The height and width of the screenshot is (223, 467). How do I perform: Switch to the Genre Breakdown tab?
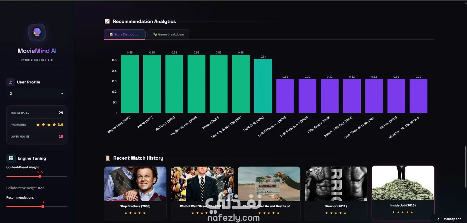tap(168, 34)
